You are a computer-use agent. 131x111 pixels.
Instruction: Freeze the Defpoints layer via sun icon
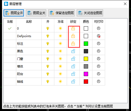(60, 36)
